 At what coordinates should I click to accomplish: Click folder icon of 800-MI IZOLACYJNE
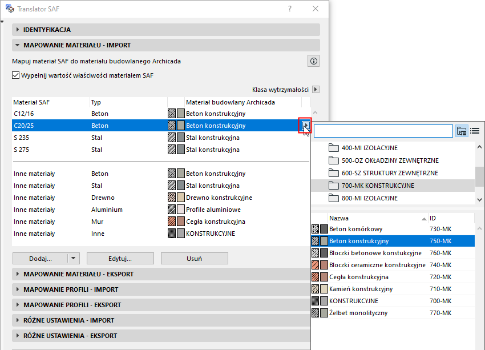(x=333, y=198)
